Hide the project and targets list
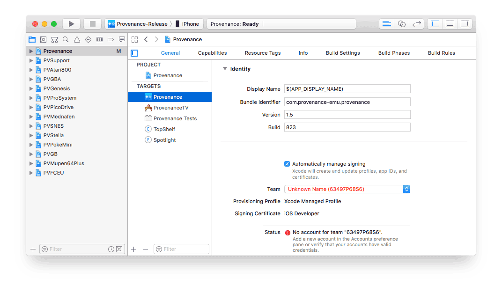Screen dimensions: 502x293 (x=134, y=53)
